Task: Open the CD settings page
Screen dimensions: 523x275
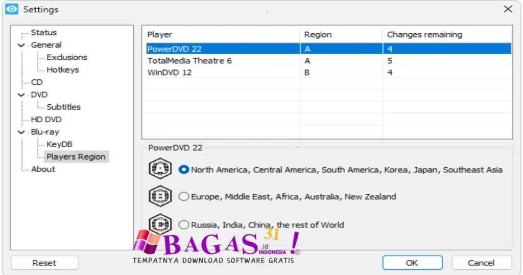Action: (x=37, y=82)
